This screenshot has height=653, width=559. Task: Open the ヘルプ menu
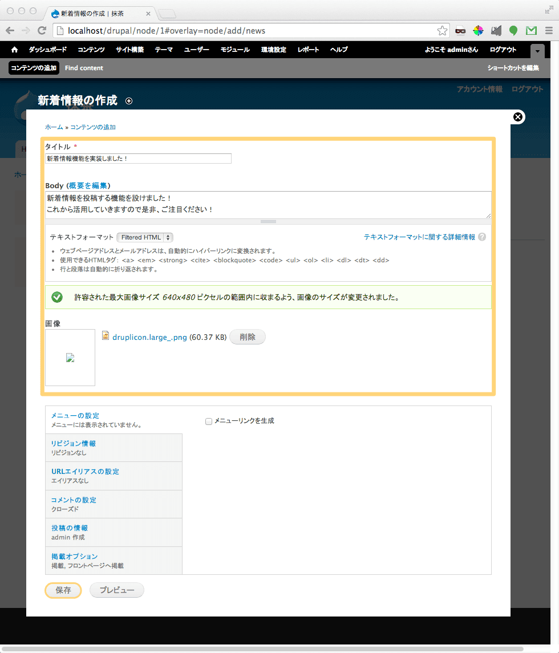point(339,50)
